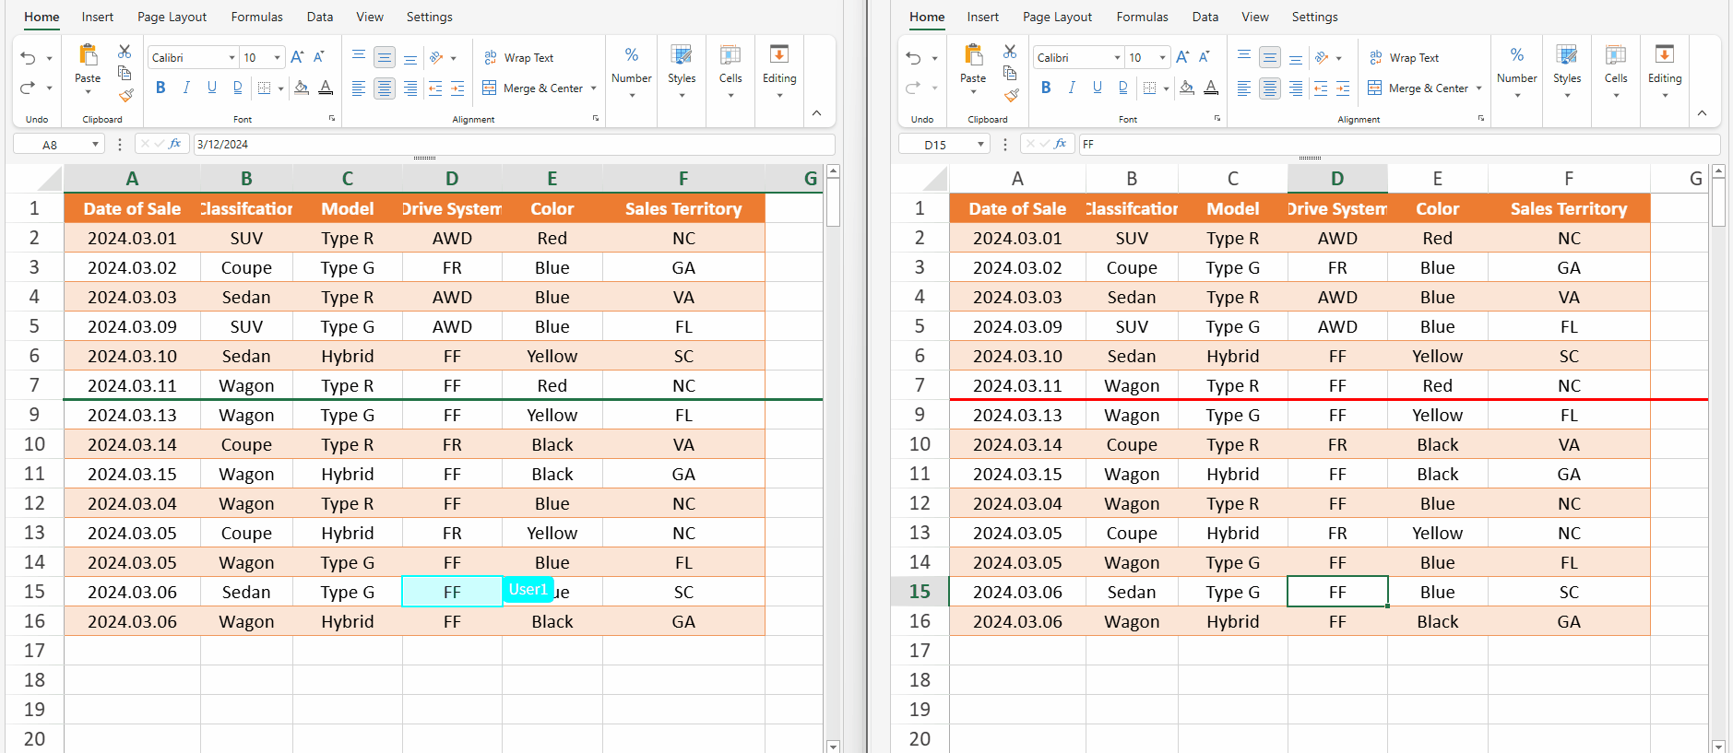
Task: Select column D header in right window
Action: point(1337,179)
